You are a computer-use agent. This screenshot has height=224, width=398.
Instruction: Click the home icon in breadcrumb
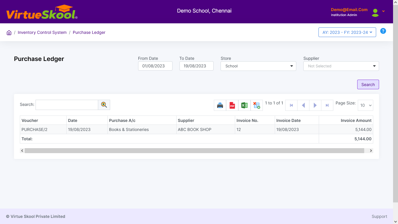coord(9,33)
